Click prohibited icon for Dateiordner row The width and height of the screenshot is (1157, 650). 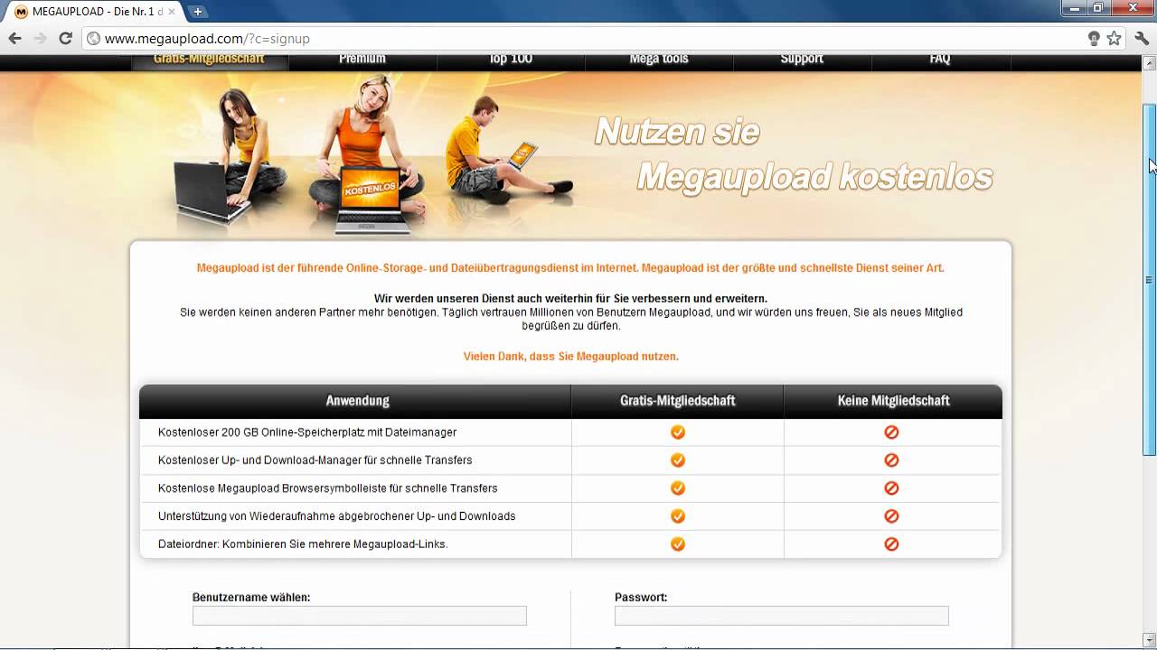pyautogui.click(x=891, y=544)
